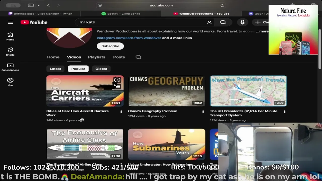Open Cities at Sea video title

click(77, 113)
